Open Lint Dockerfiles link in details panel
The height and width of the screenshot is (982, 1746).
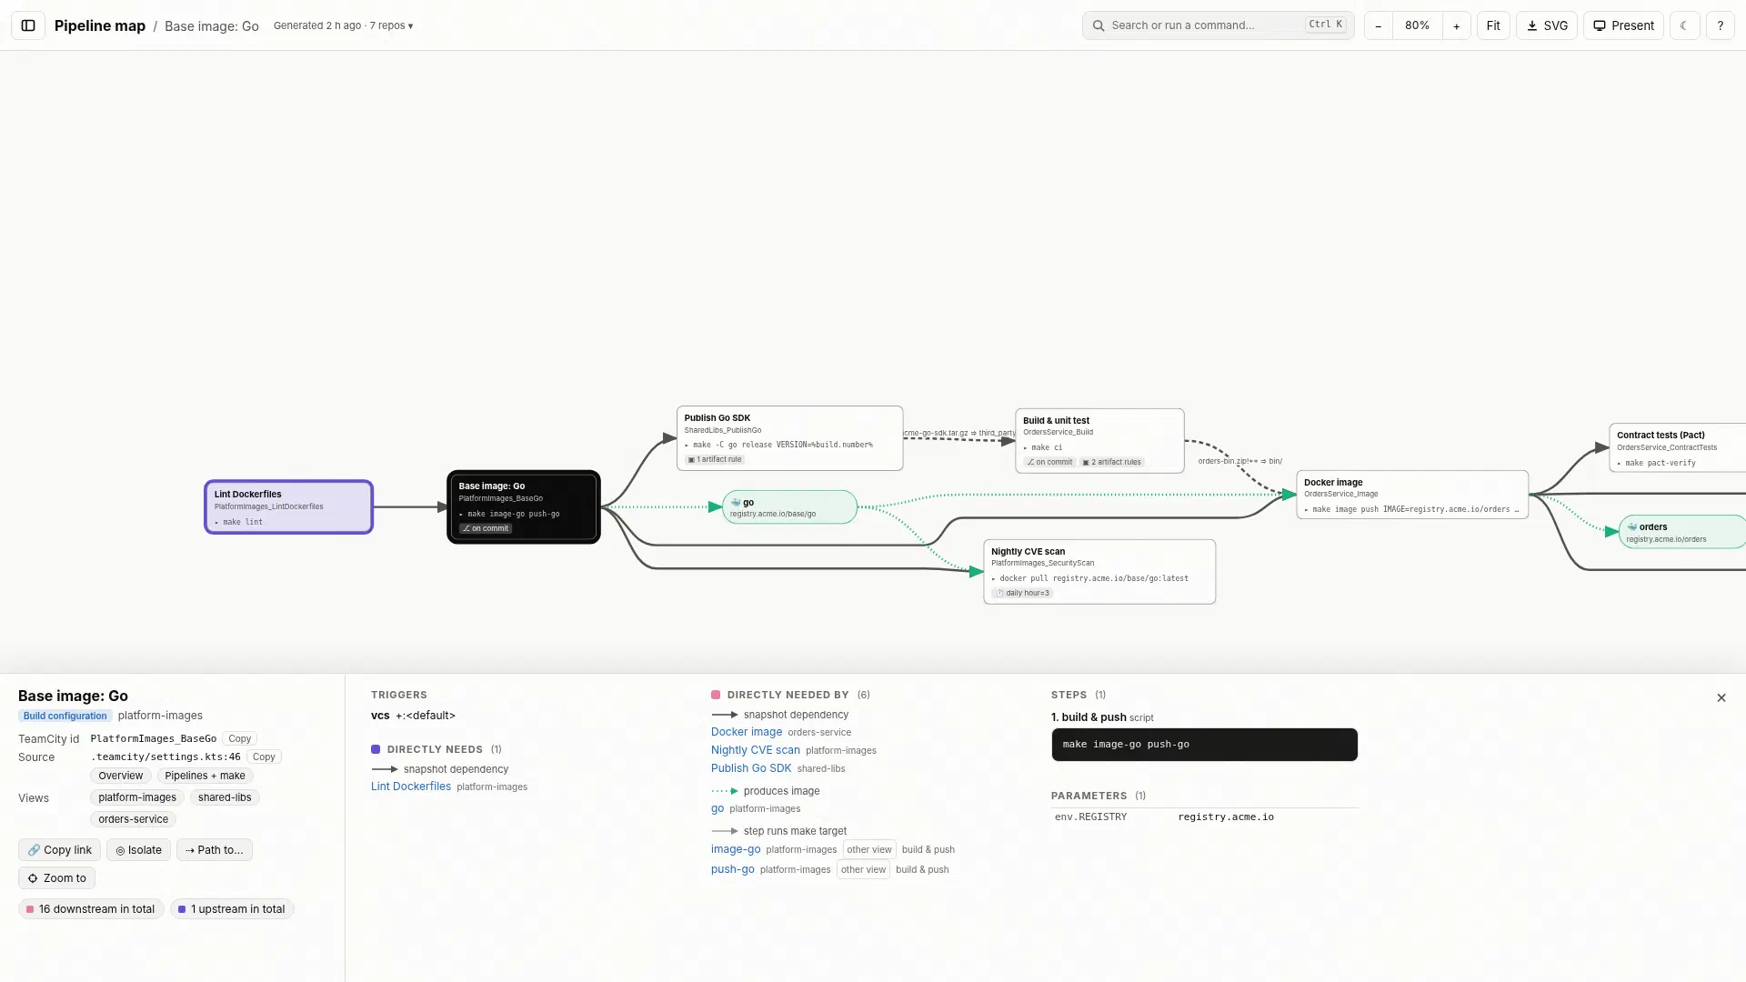(x=411, y=787)
